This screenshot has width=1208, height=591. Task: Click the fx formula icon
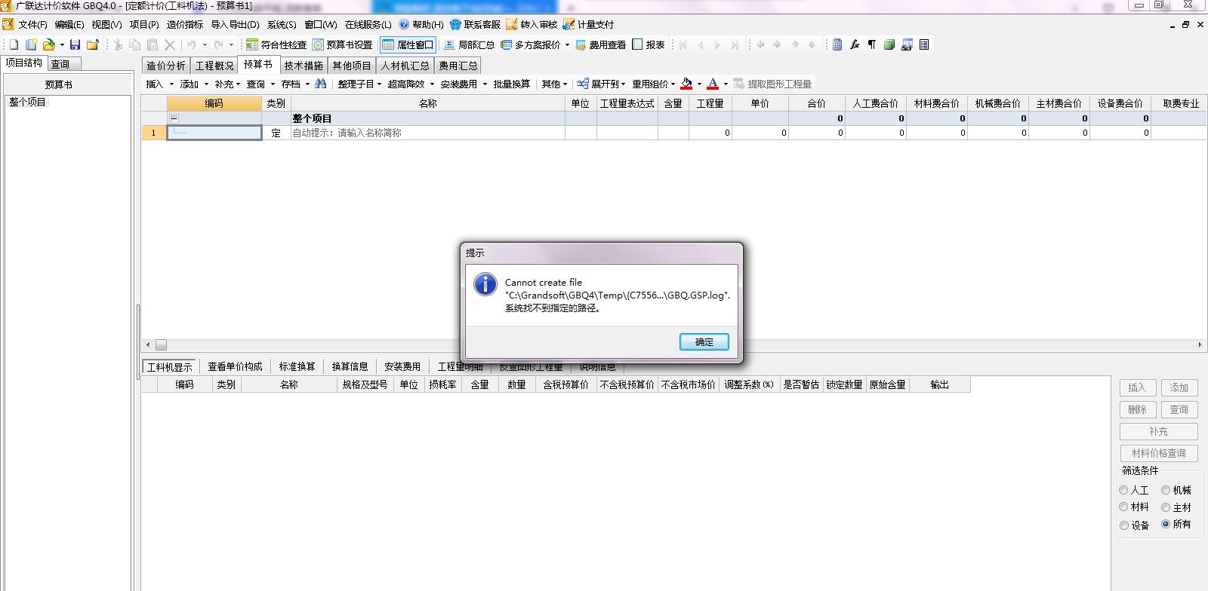[x=855, y=45]
